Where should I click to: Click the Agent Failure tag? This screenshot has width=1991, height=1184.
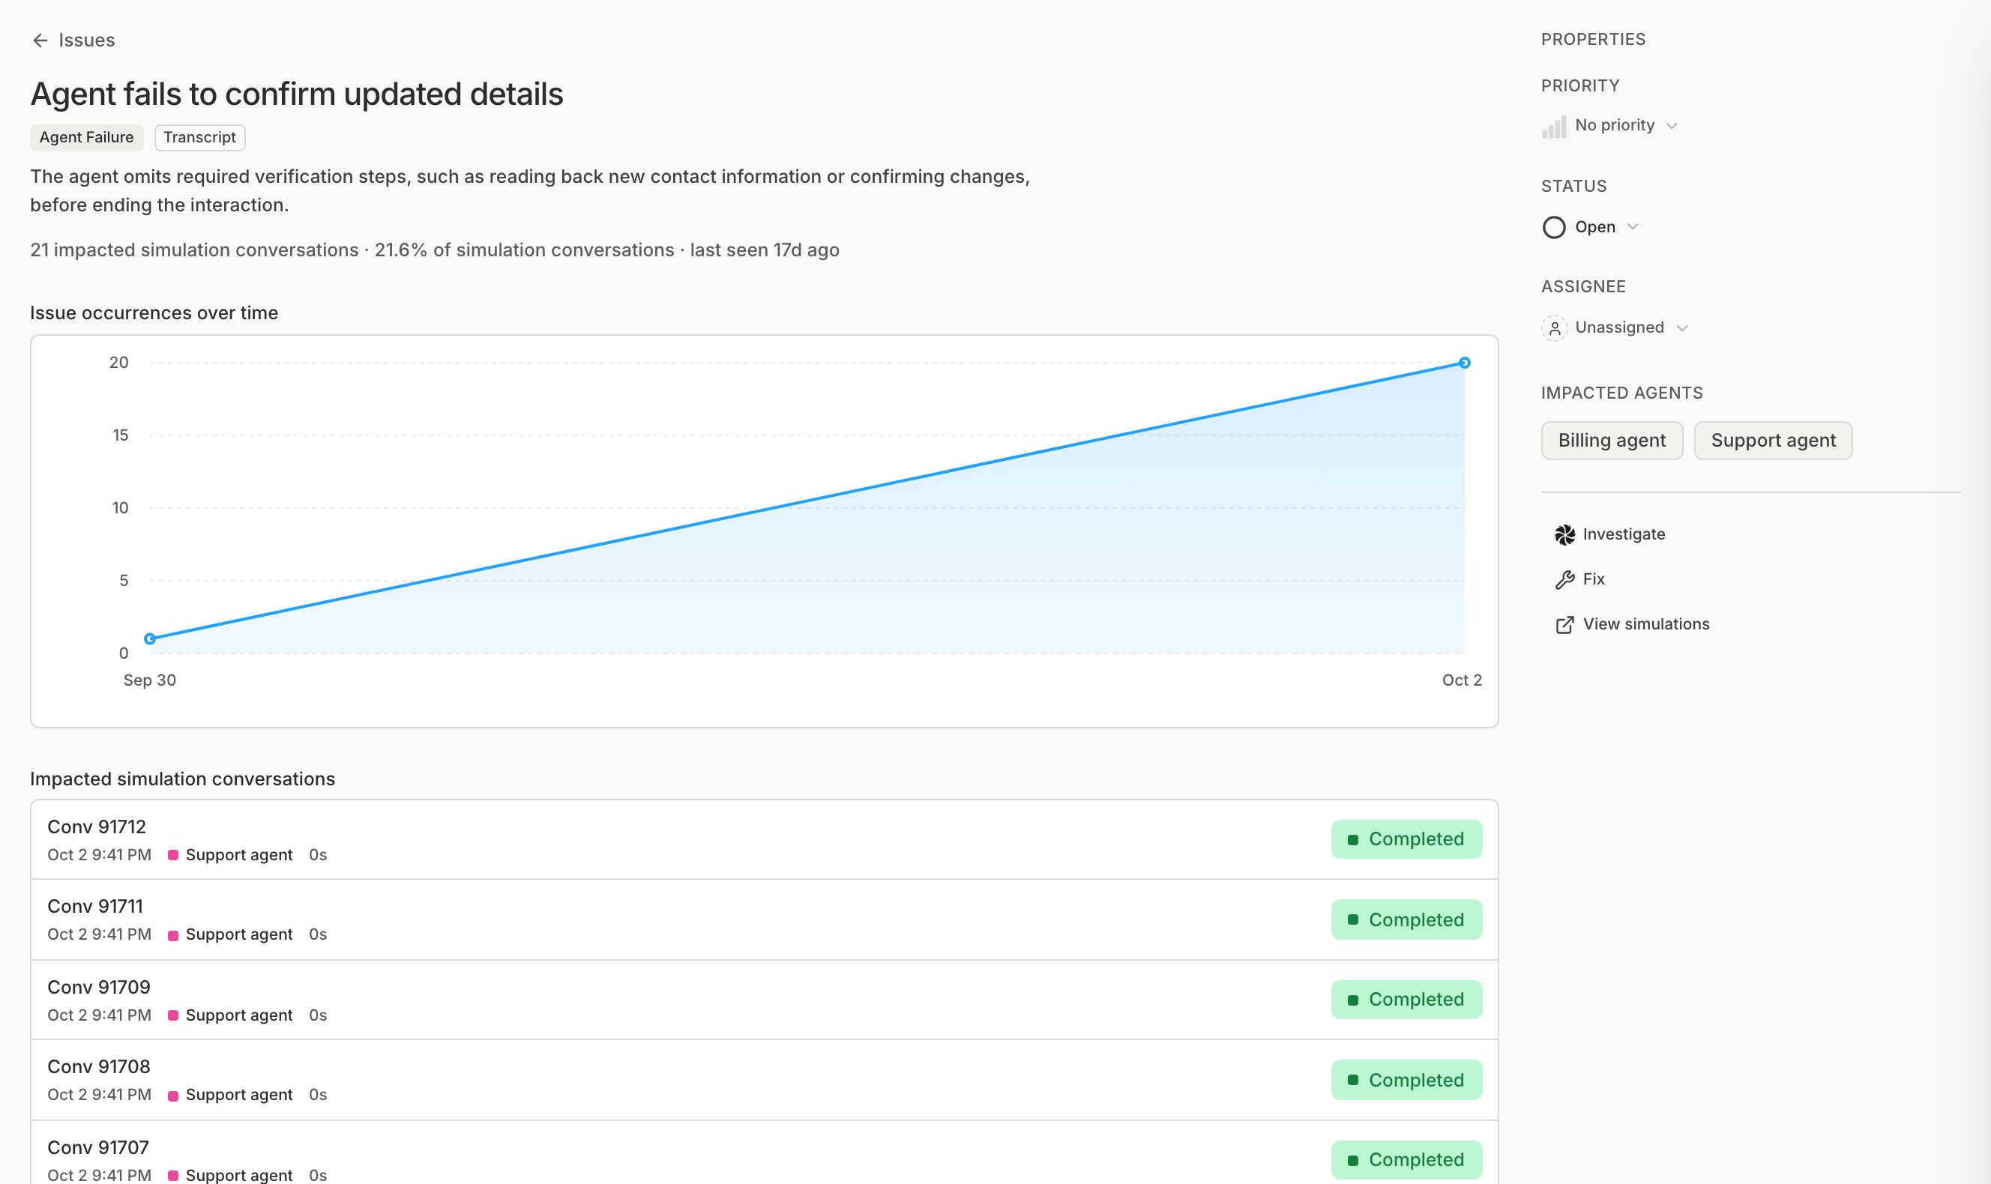pos(86,137)
